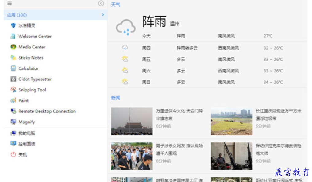Click the Snipping Tool label
The image size is (312, 182).
click(x=32, y=90)
